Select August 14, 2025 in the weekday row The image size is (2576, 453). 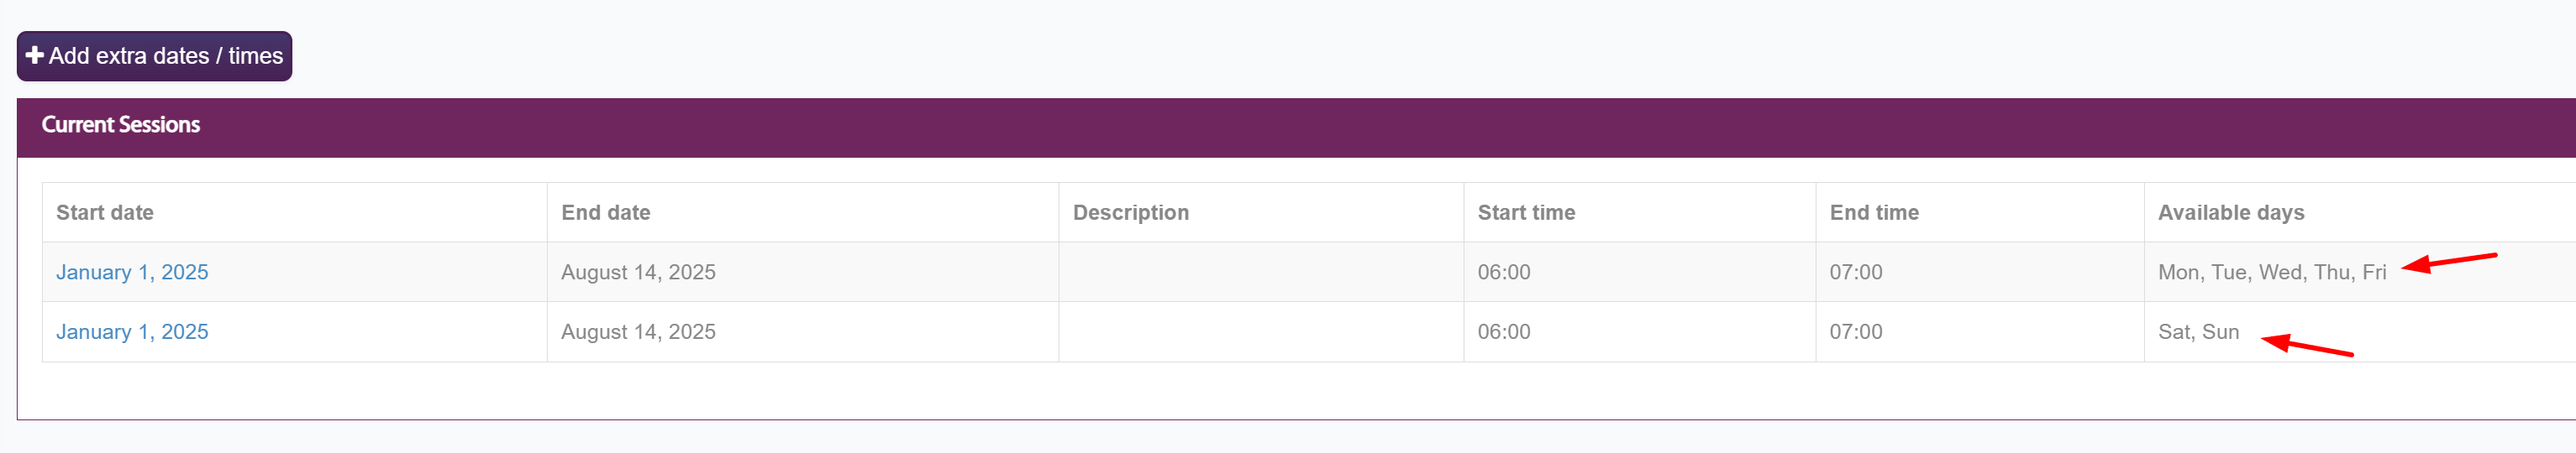point(638,273)
